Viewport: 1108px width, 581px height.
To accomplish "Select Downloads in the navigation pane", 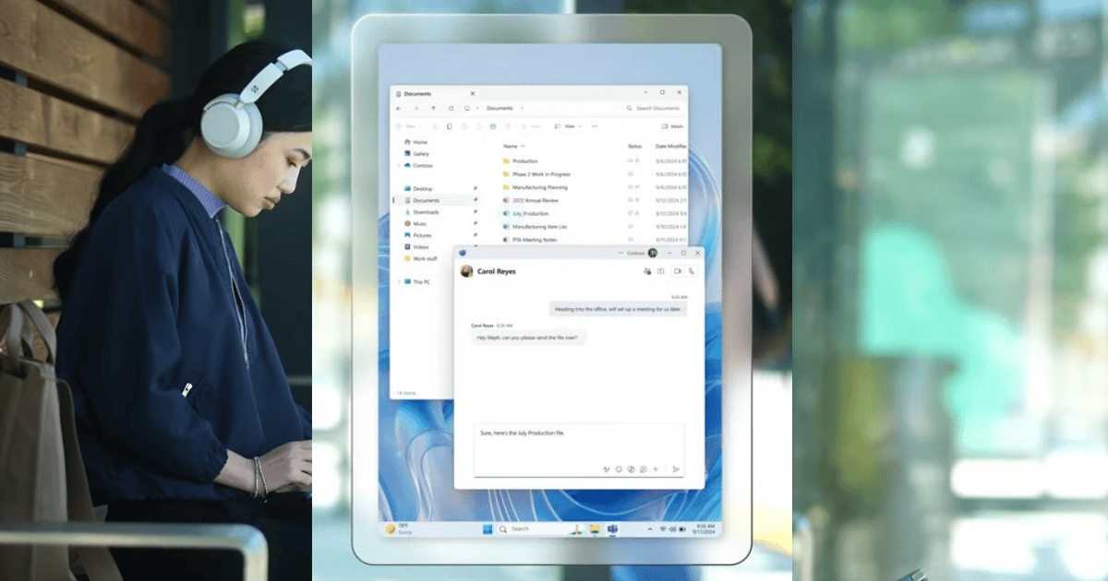I will tap(426, 212).
